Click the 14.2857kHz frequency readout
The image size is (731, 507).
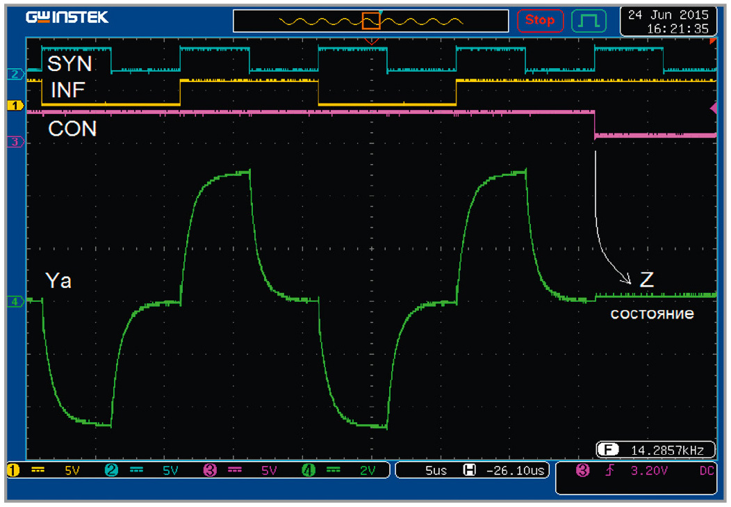click(667, 450)
